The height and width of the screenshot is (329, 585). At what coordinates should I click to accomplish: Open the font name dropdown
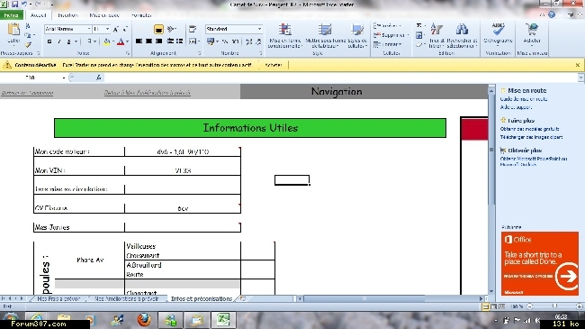[x=89, y=29]
